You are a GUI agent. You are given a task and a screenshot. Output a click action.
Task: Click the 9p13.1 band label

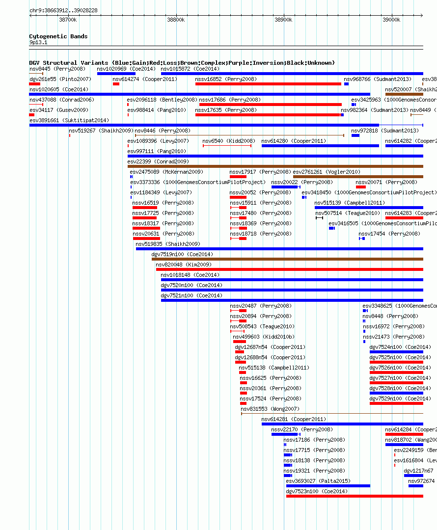point(38,42)
